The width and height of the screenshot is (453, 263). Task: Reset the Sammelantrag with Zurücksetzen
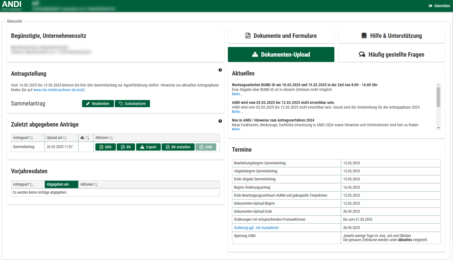[x=132, y=104]
